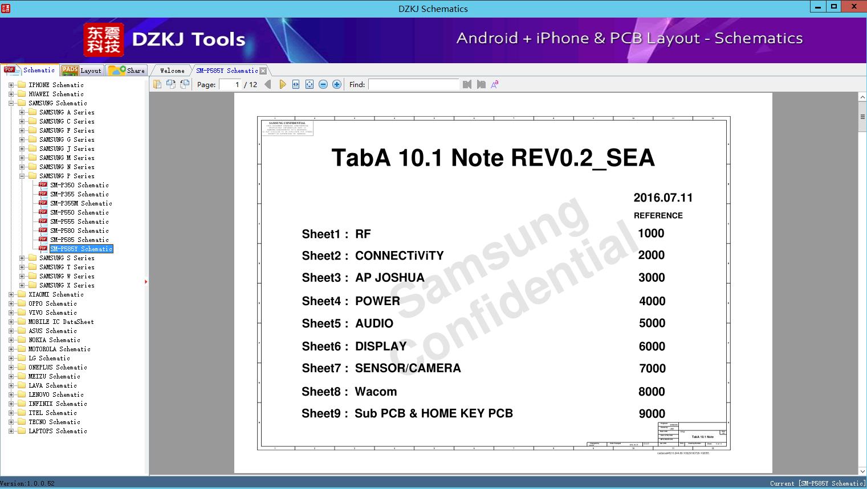Click the page number input field
867x489 pixels.
[230, 84]
